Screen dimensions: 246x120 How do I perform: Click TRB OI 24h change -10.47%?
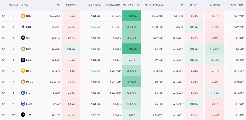(x=215, y=115)
